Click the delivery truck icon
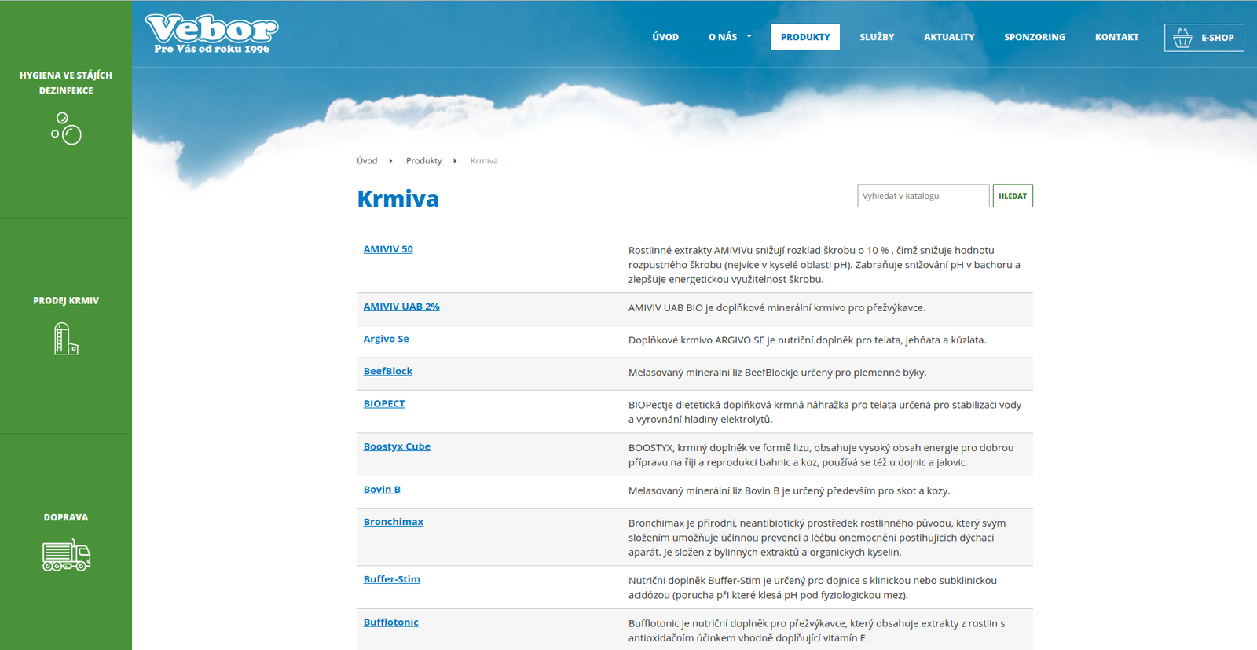 (x=66, y=555)
